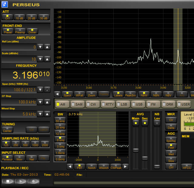Viewport: 194px width, 188px height.
Task: Toggle Sec averaging checkbox
Action: pos(145,123)
